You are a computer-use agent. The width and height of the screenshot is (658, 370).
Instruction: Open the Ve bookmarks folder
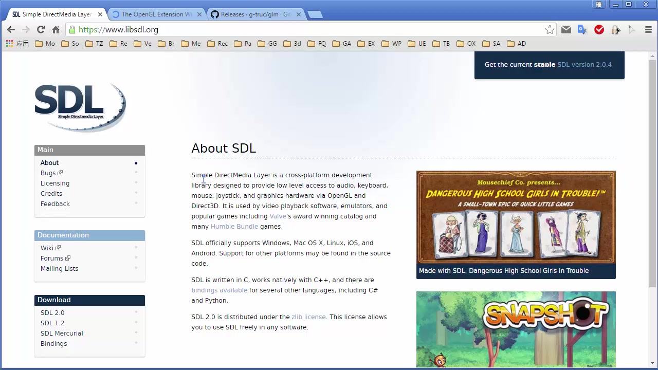pyautogui.click(x=142, y=44)
